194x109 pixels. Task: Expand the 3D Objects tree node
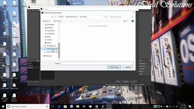tap(43, 25)
